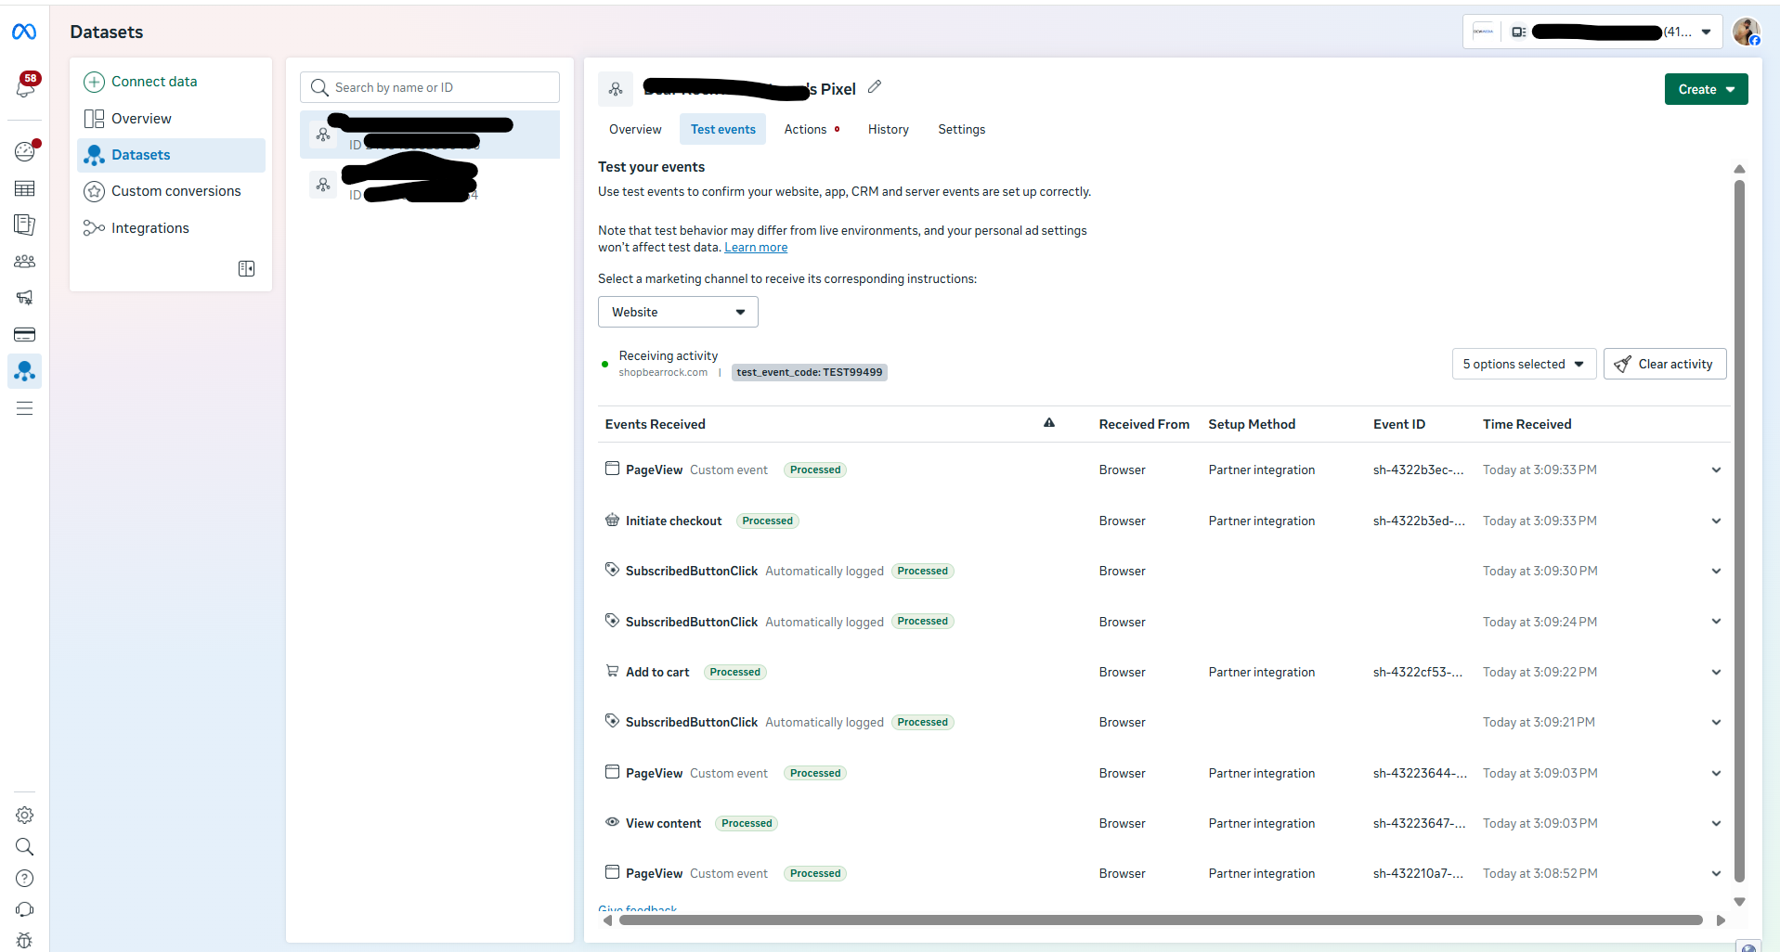The image size is (1780, 952).
Task: Open Events Manager icon in left rail
Action: click(25, 371)
